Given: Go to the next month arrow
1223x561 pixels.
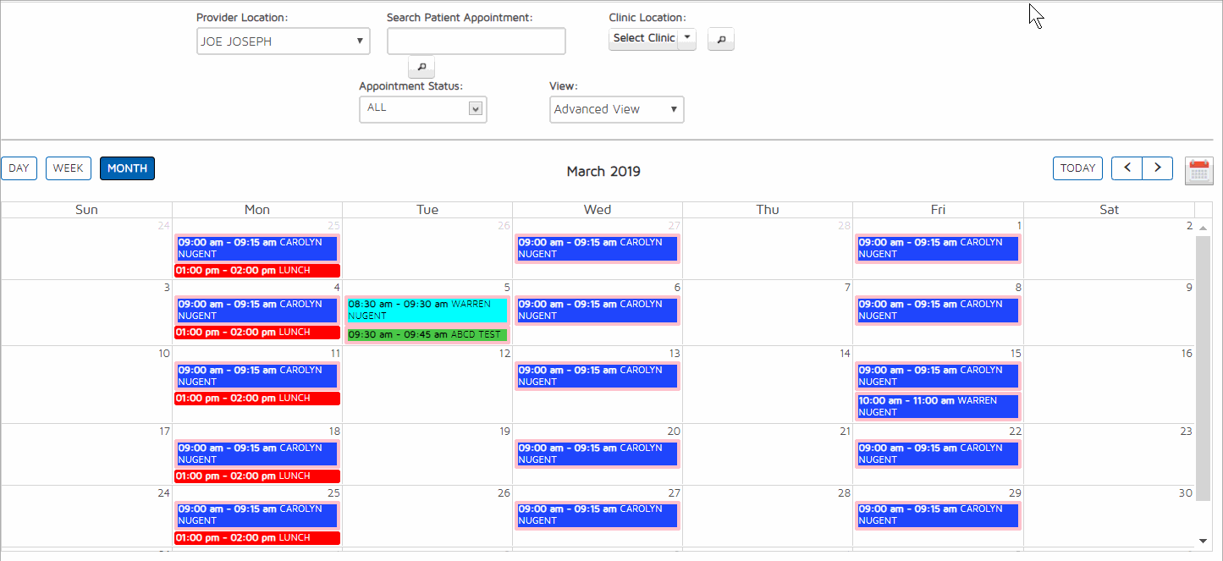Looking at the screenshot, I should pyautogui.click(x=1157, y=168).
